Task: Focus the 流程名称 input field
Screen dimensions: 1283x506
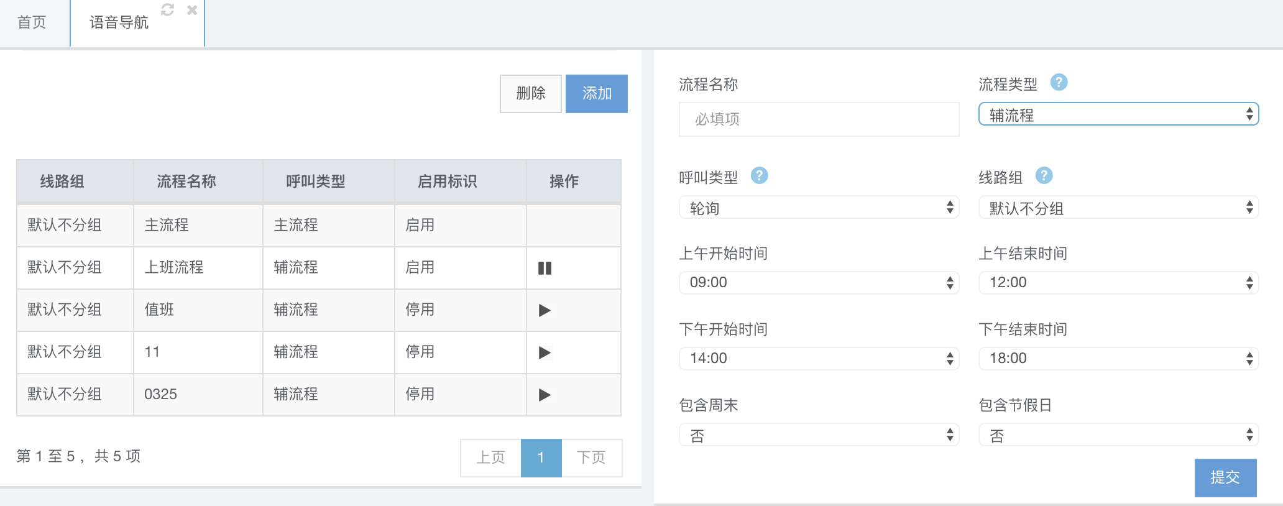Action: tap(819, 119)
